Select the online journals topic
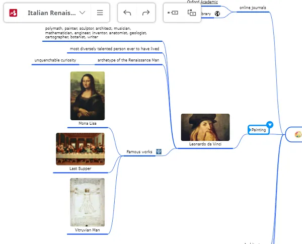This screenshot has width=302, height=244. click(253, 8)
